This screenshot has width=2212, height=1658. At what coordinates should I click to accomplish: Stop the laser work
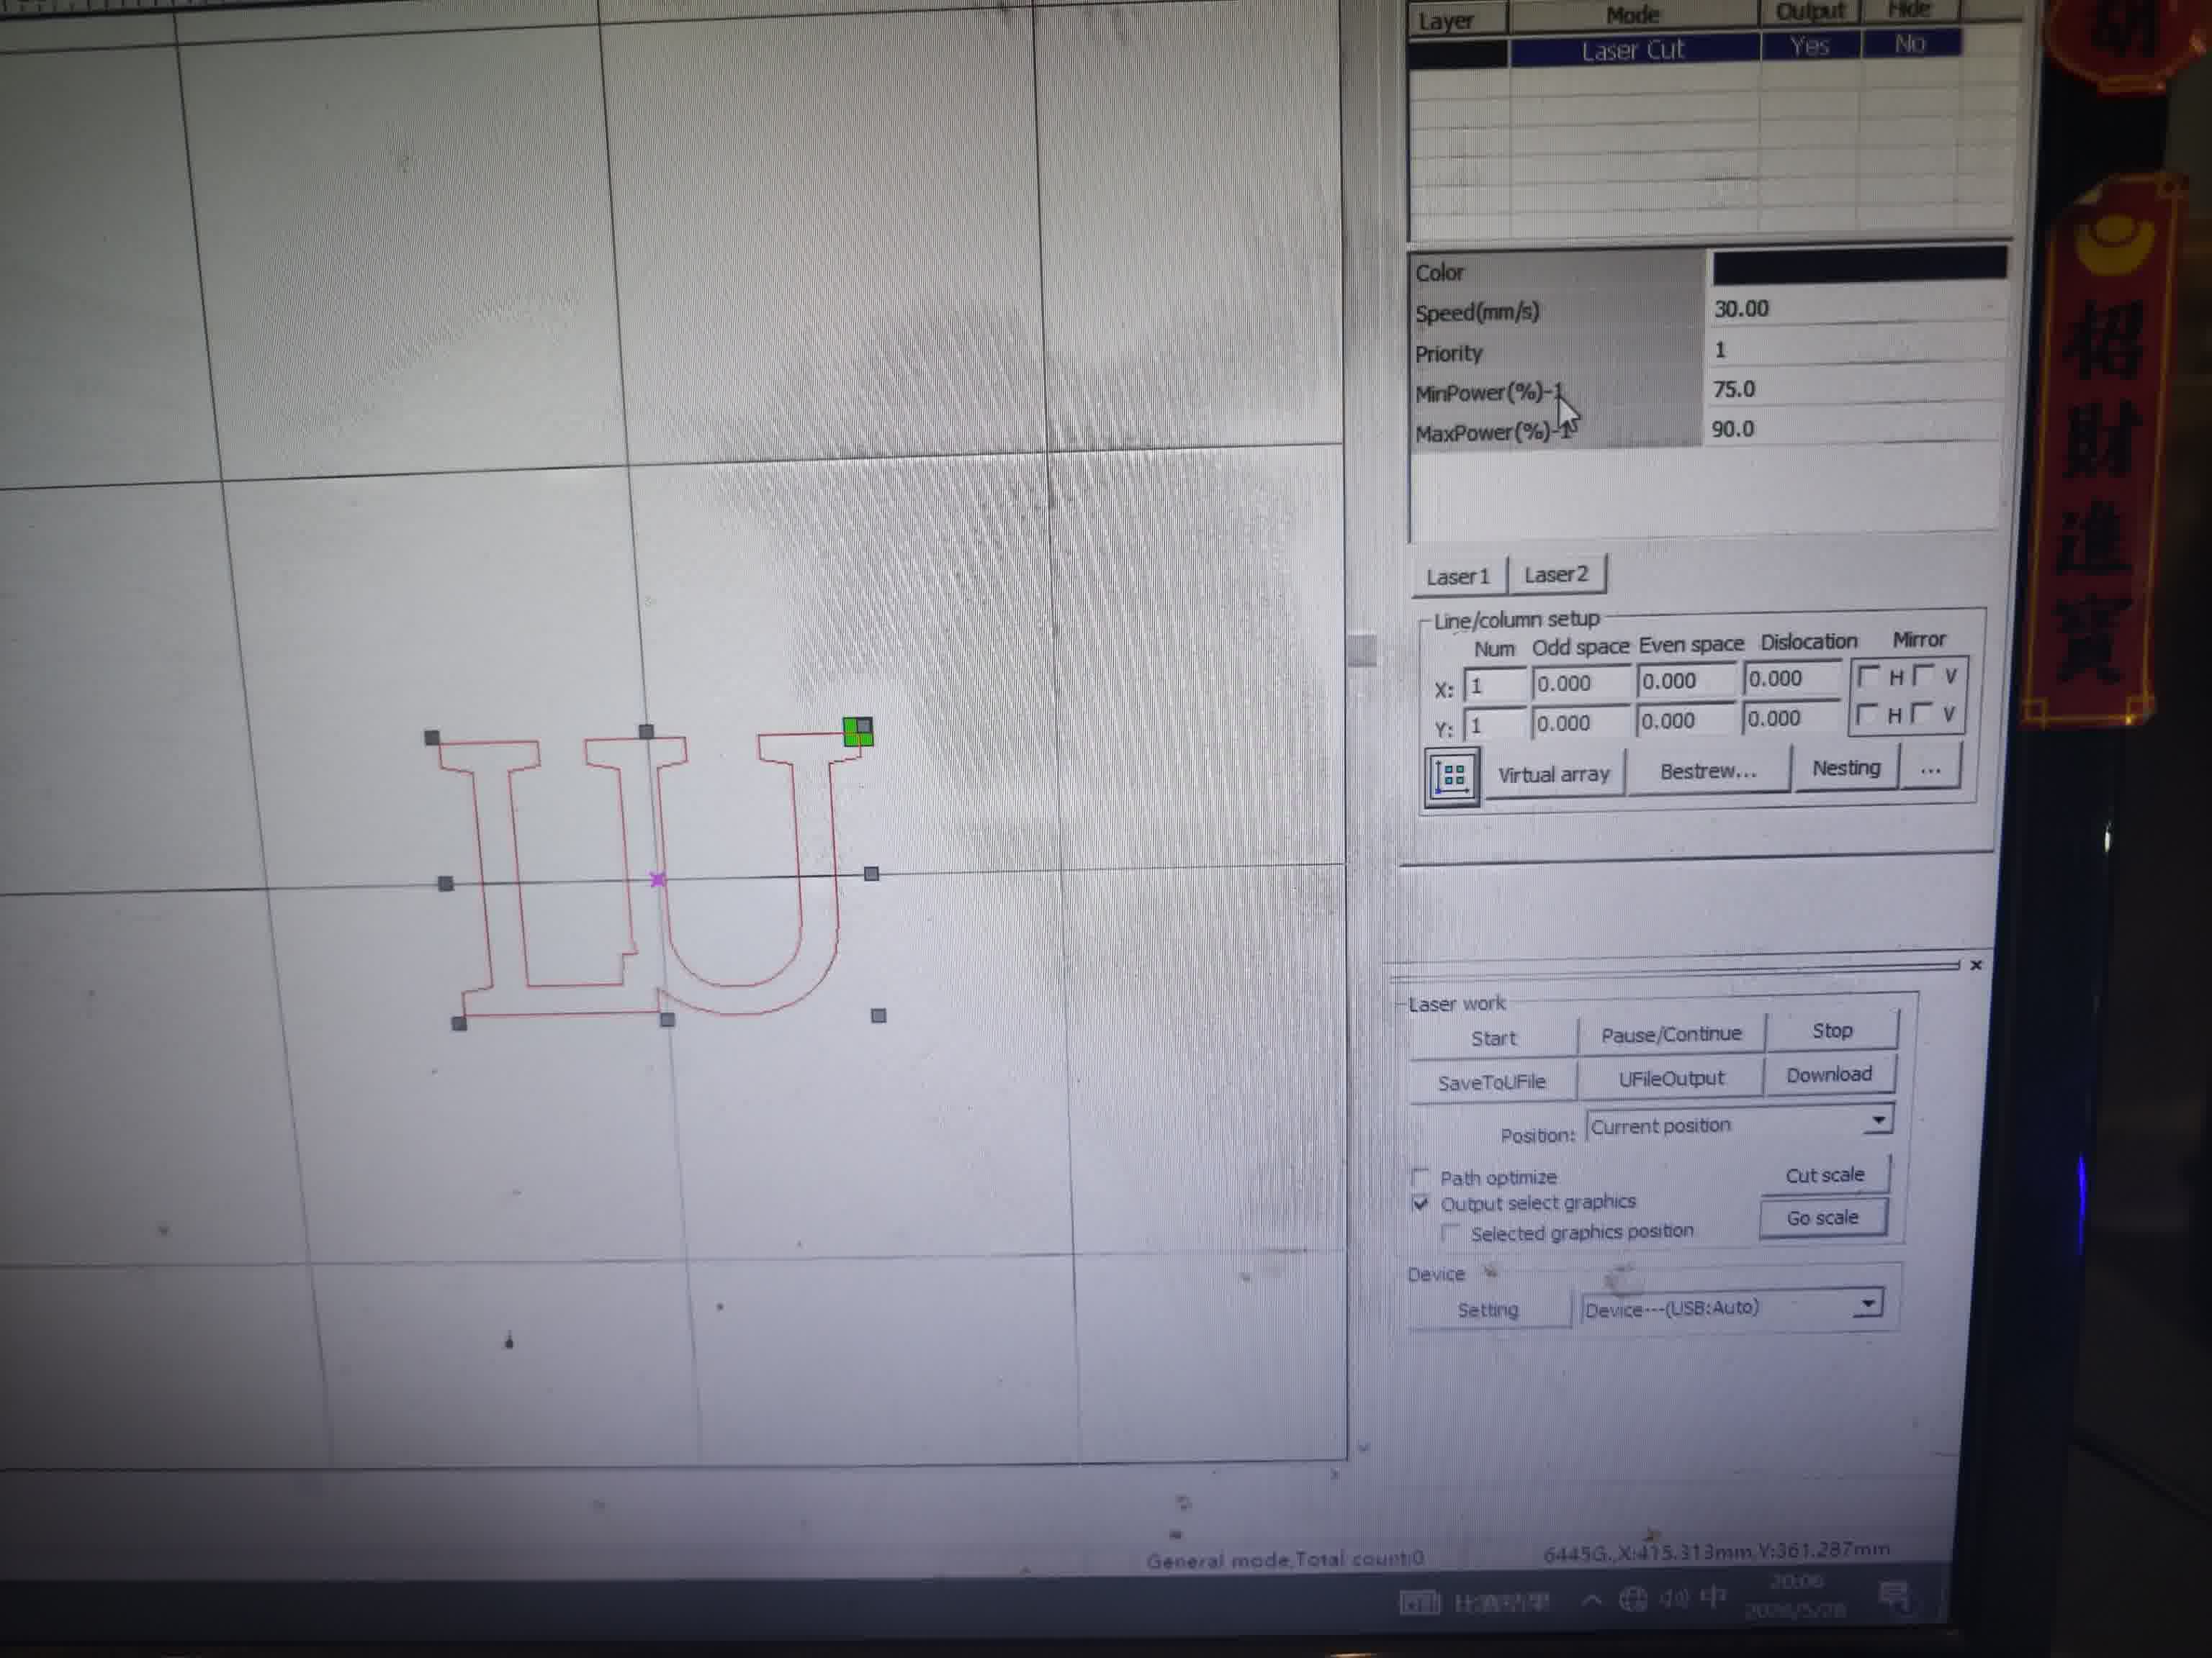(x=1832, y=1030)
